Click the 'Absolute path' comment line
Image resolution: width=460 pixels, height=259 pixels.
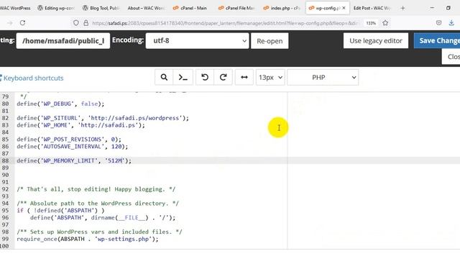98,203
